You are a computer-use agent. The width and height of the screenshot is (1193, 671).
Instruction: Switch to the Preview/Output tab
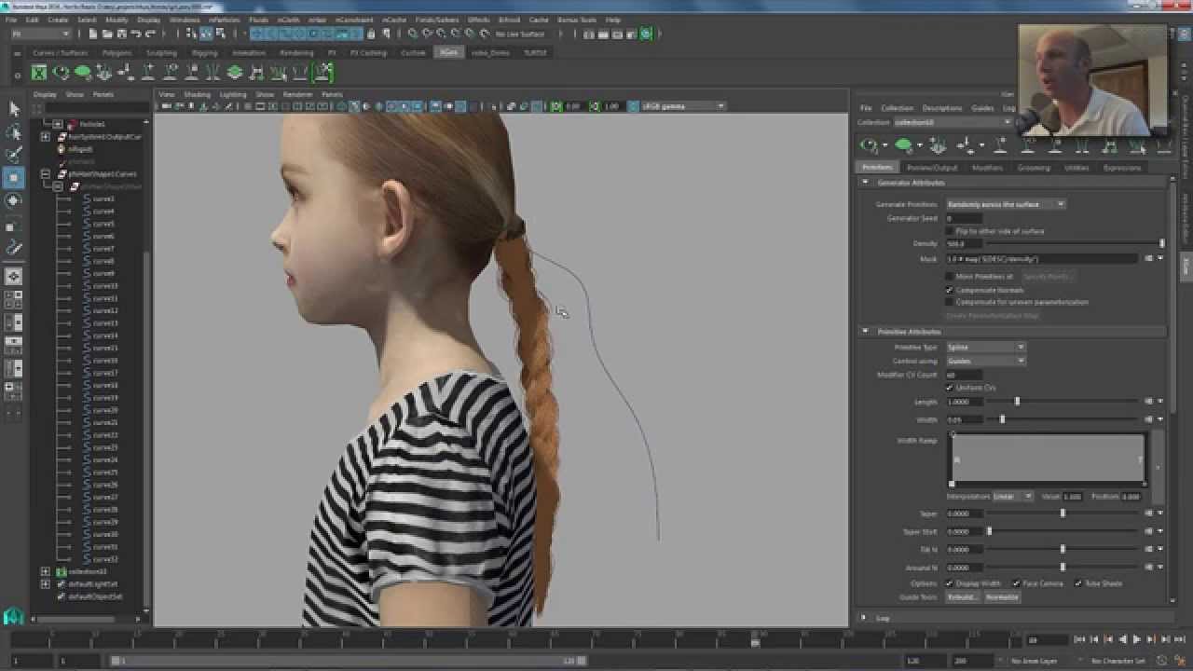coord(932,168)
